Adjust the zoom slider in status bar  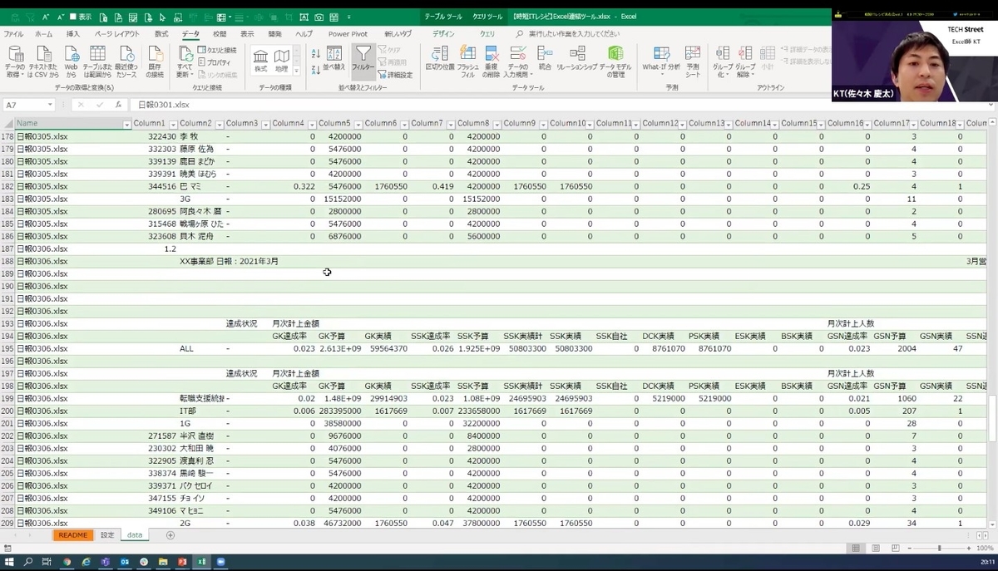pos(939,549)
